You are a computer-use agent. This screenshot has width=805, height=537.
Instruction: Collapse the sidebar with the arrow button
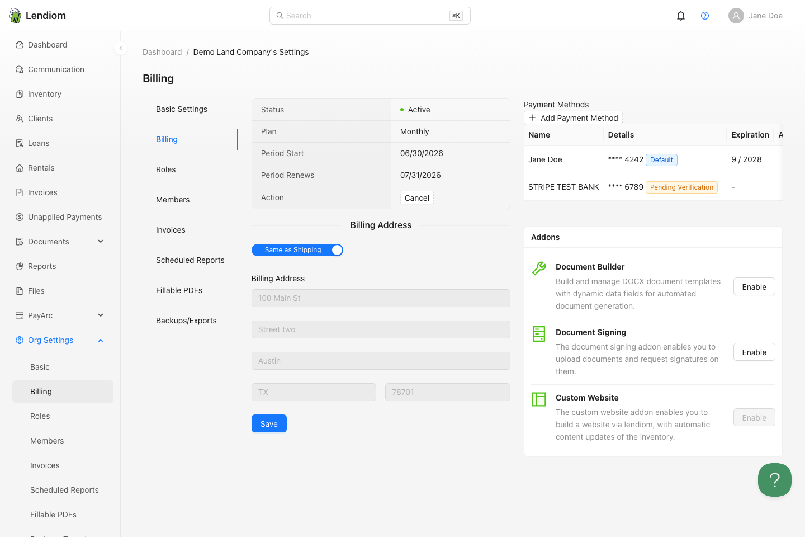click(120, 48)
